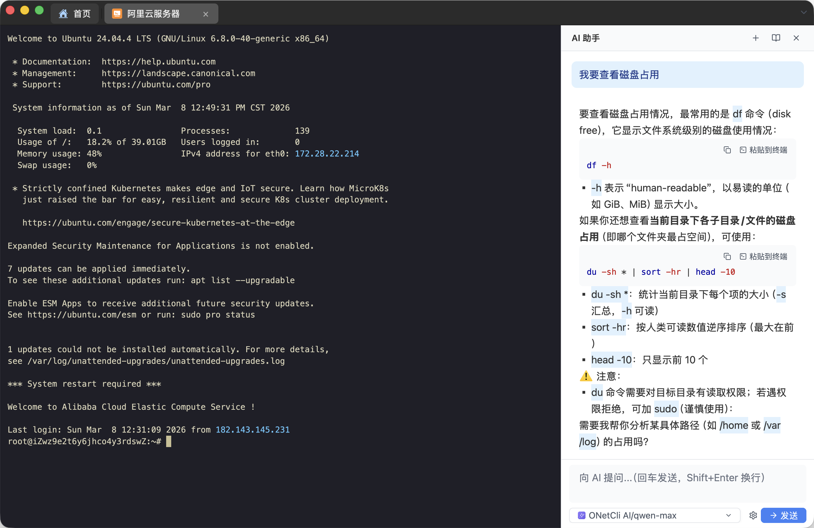Close the 阿里云服务器 tab
Viewport: 814px width, 528px height.
(x=205, y=14)
